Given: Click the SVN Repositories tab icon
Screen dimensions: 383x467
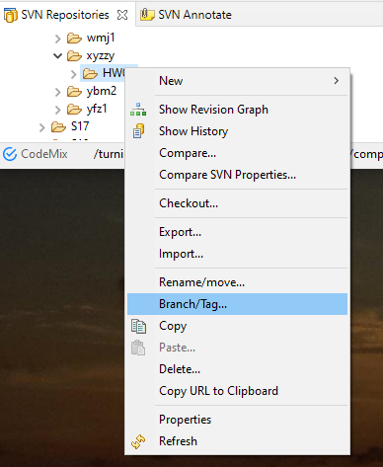Looking at the screenshot, I should point(11,15).
